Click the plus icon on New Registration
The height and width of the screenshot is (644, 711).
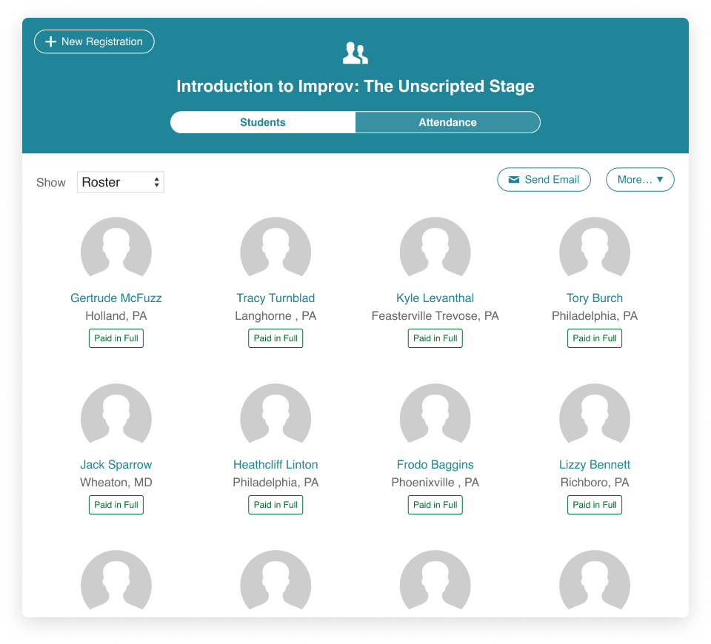(50, 41)
